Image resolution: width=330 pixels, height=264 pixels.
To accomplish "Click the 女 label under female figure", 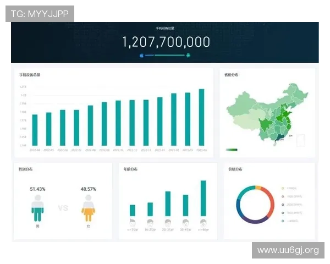I will pyautogui.click(x=89, y=226).
